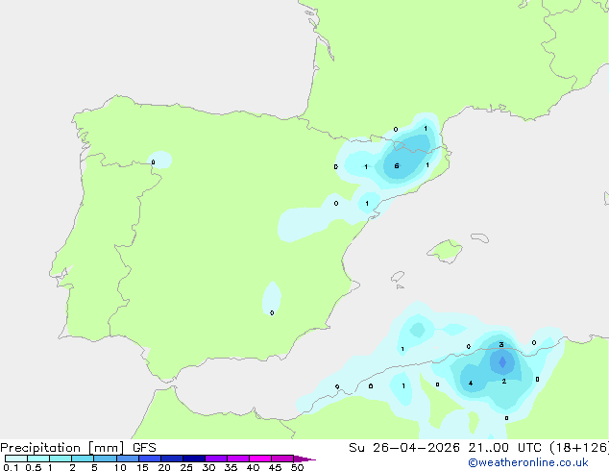Select the 35–40 mm legend color swatch
This screenshot has width=609, height=471.
click(x=238, y=459)
